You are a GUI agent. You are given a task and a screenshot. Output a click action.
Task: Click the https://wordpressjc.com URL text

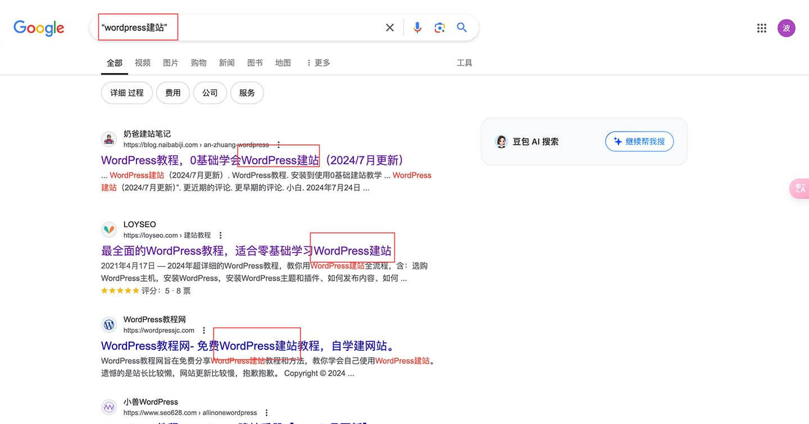(159, 331)
